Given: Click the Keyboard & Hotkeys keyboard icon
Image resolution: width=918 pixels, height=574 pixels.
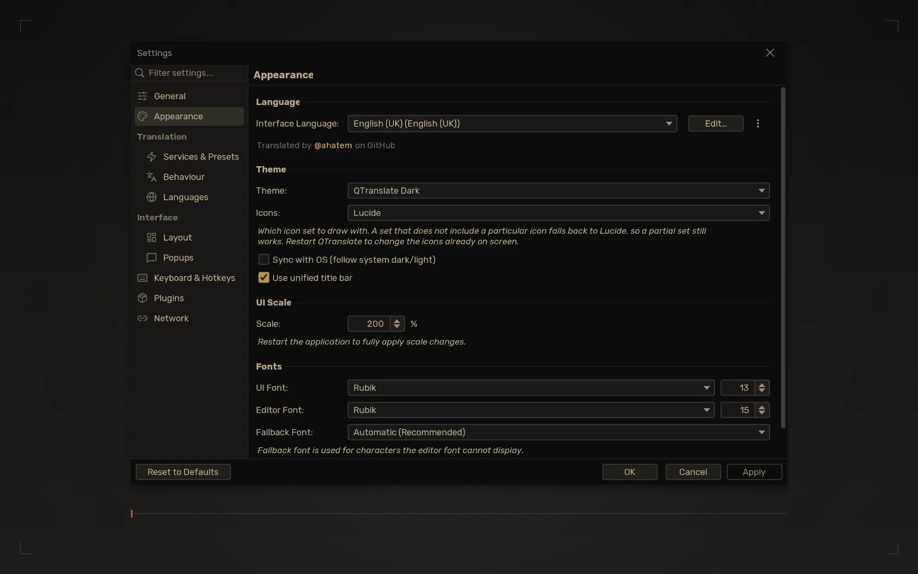Looking at the screenshot, I should (142, 278).
